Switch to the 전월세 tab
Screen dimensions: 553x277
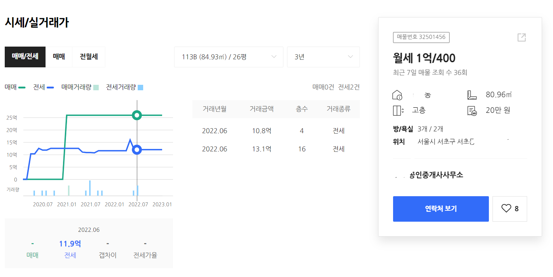click(x=89, y=57)
